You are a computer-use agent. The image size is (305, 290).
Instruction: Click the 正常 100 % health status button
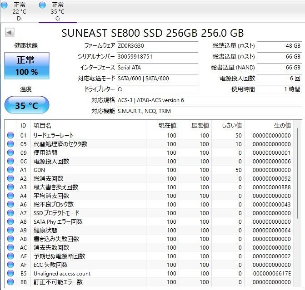pos(27,66)
